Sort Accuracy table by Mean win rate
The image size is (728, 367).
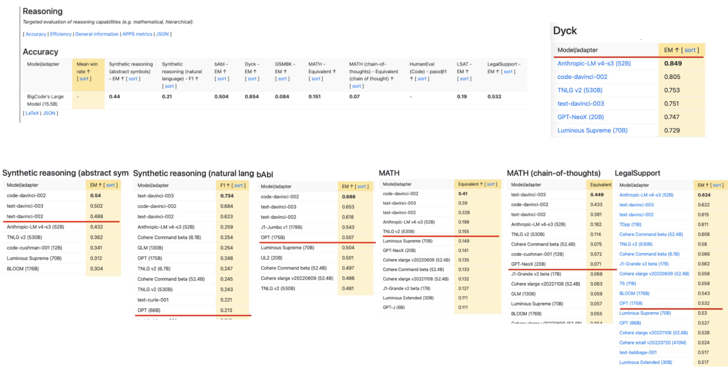point(84,79)
